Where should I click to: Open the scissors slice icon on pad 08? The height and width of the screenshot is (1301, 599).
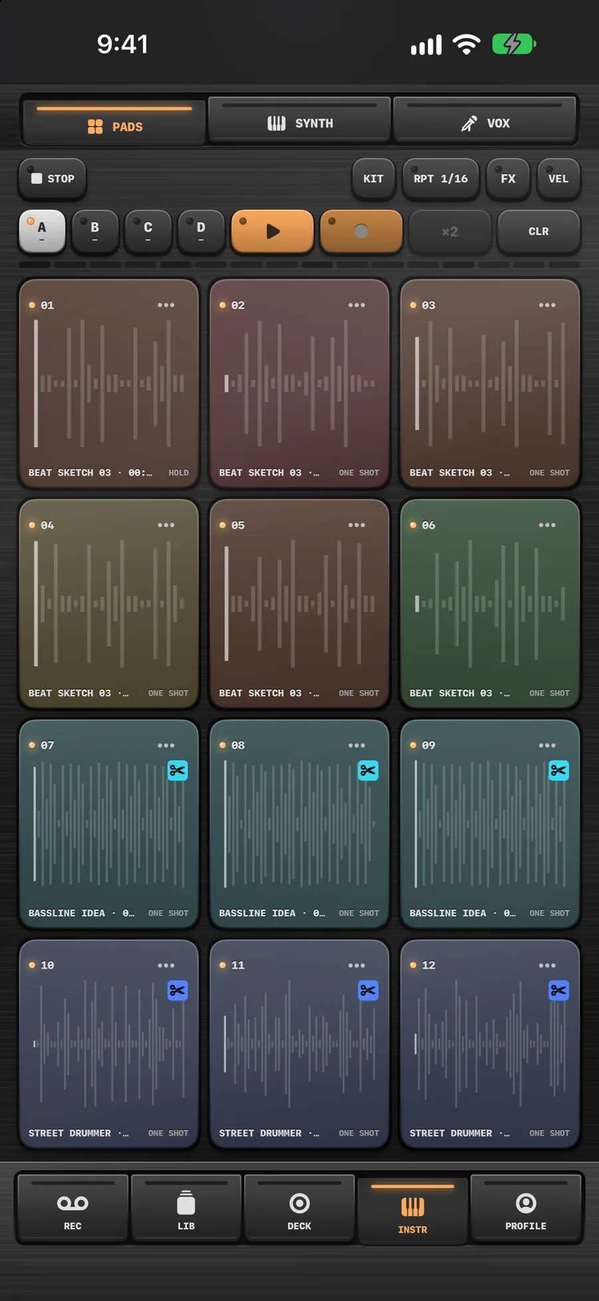click(x=368, y=771)
